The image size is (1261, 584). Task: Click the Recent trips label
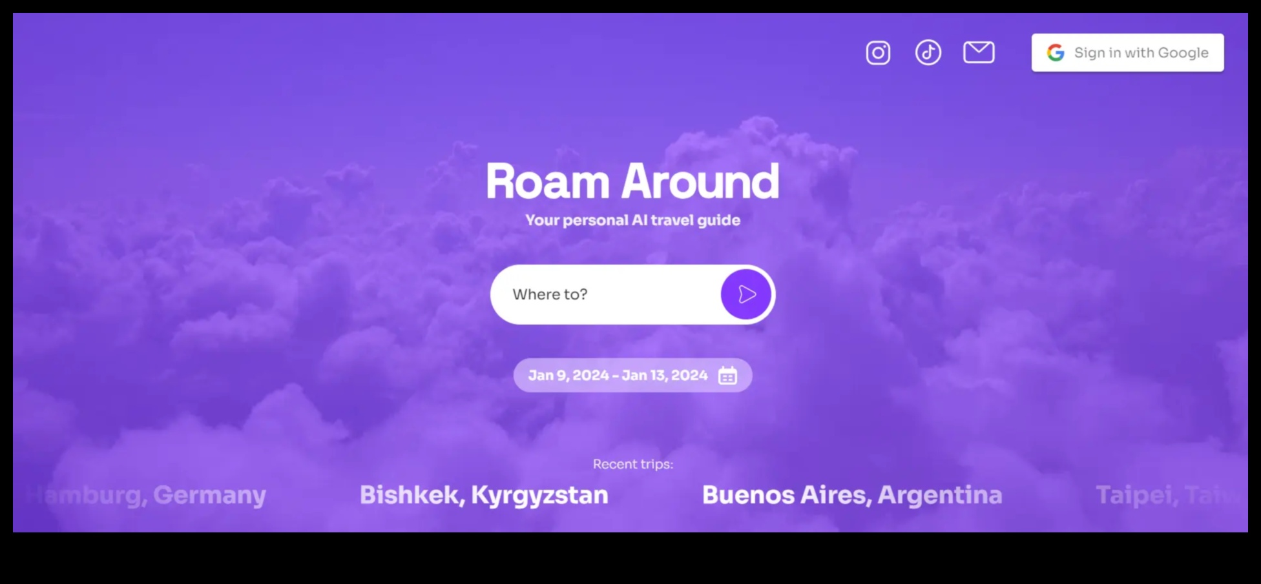tap(632, 464)
